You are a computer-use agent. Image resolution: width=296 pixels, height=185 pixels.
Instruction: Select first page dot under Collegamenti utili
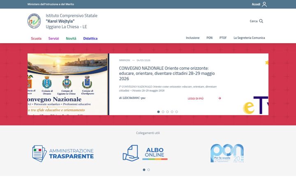tap(144, 170)
